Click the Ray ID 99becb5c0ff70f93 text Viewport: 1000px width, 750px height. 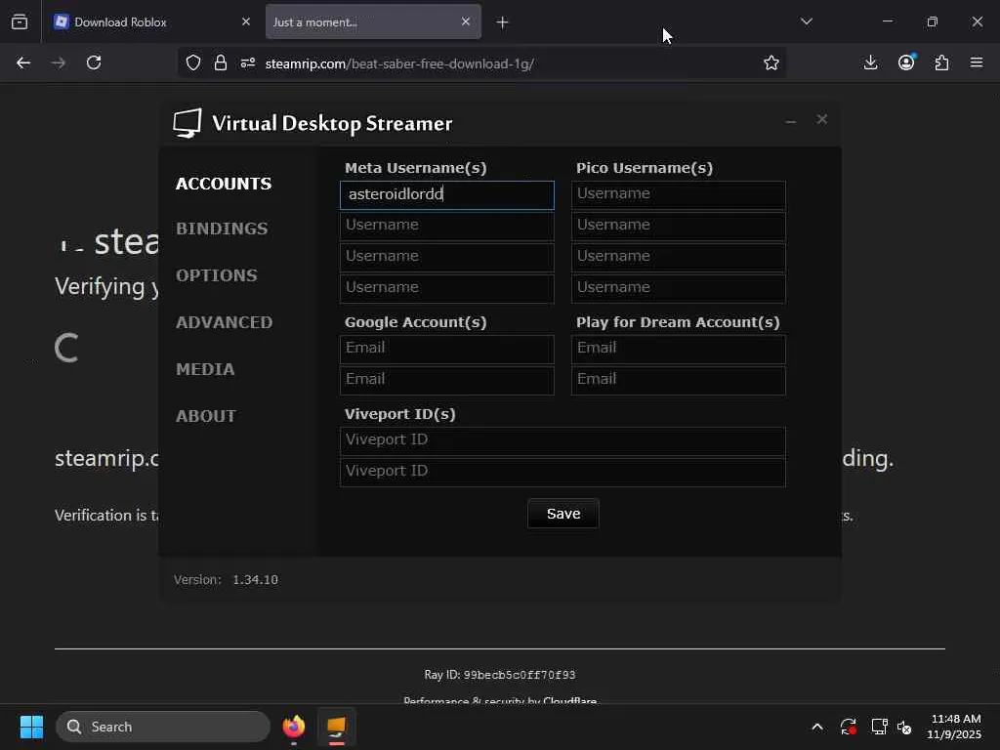[500, 675]
